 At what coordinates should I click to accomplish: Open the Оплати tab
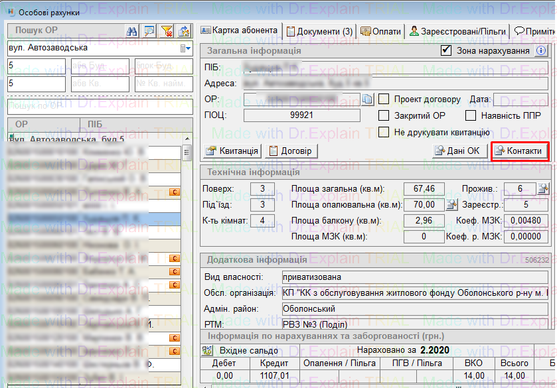pyautogui.click(x=381, y=31)
